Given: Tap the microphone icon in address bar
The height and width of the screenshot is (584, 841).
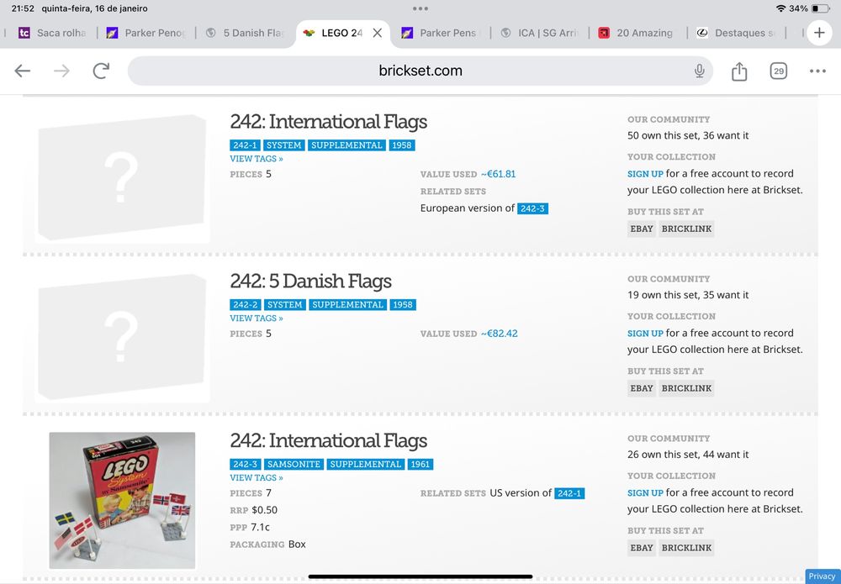Looking at the screenshot, I should pos(699,71).
